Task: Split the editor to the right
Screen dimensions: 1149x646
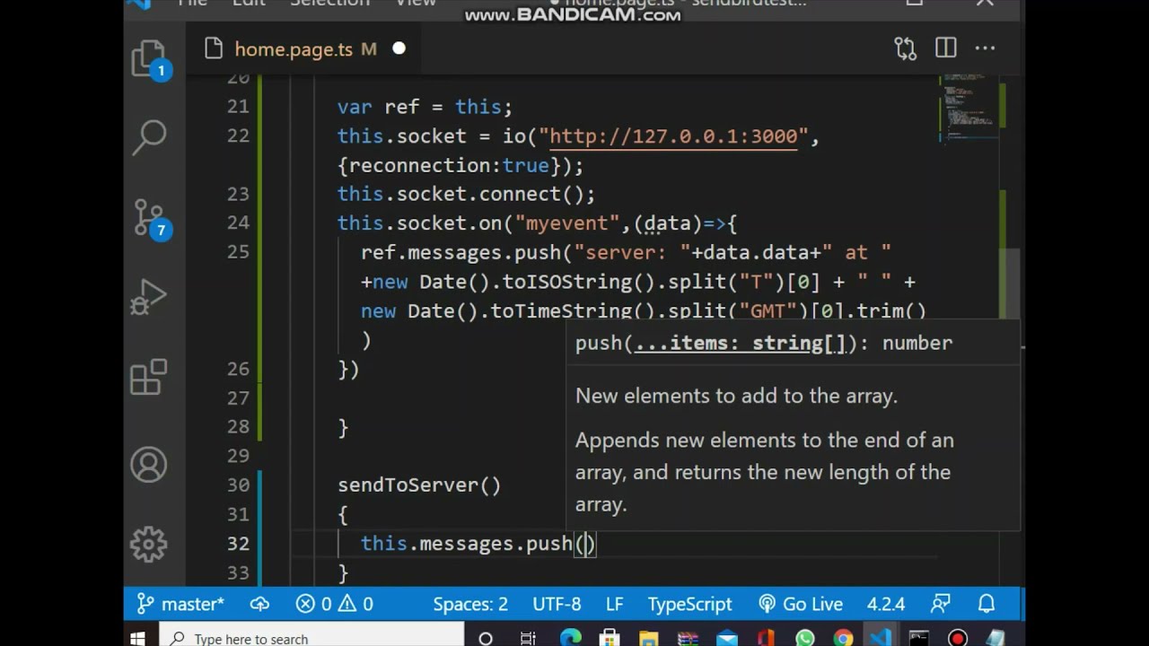Action: pos(945,49)
